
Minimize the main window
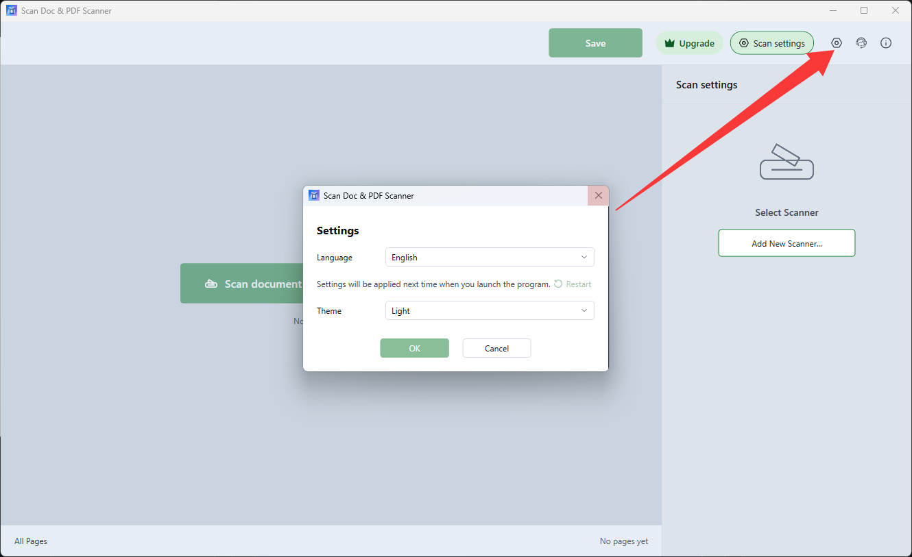[x=833, y=10]
